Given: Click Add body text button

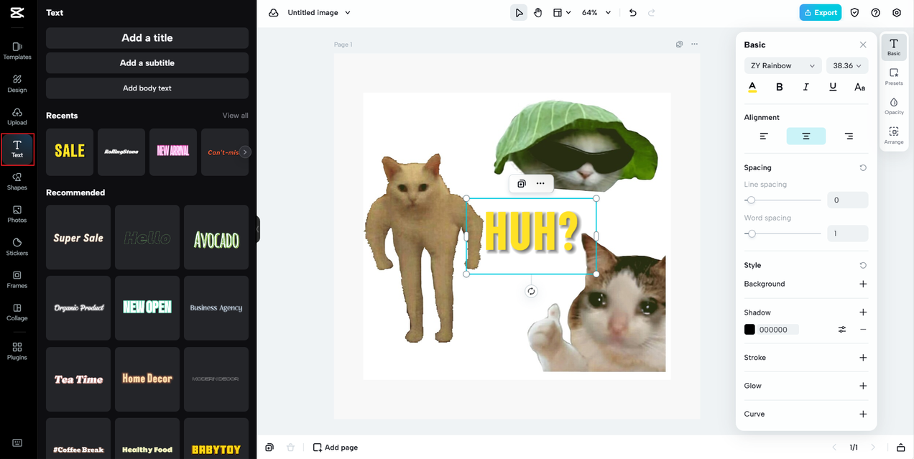Looking at the screenshot, I should tap(147, 88).
